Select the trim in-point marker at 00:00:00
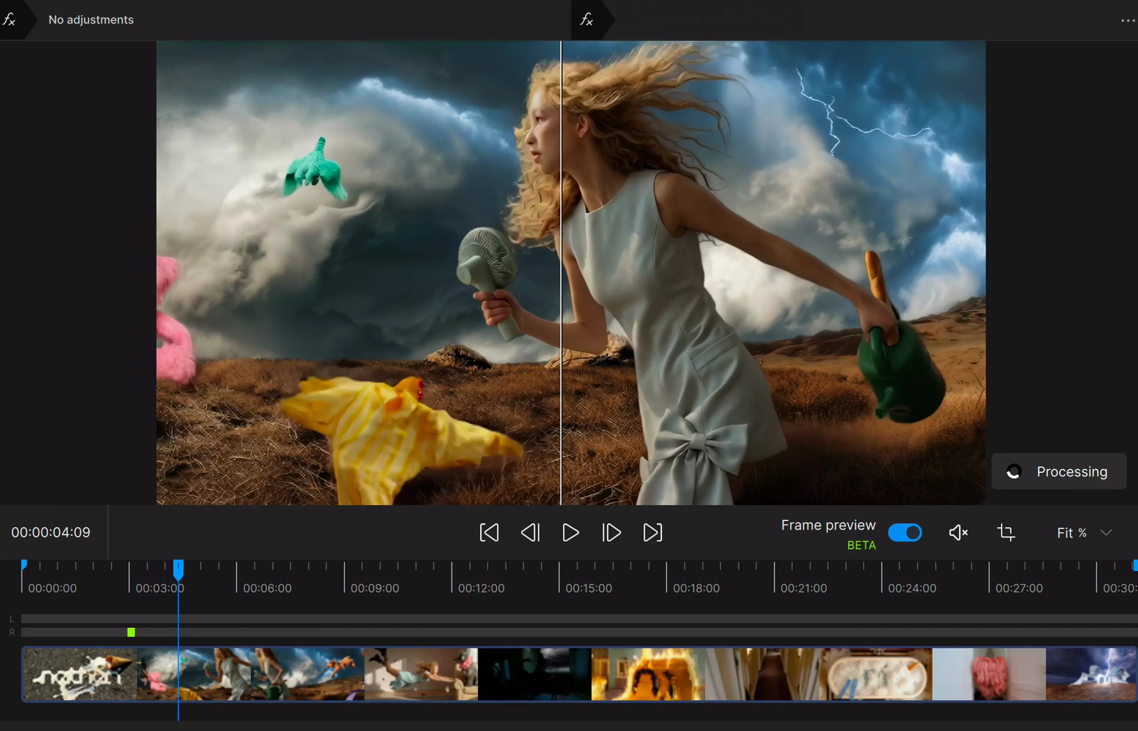The height and width of the screenshot is (731, 1138). [24, 565]
